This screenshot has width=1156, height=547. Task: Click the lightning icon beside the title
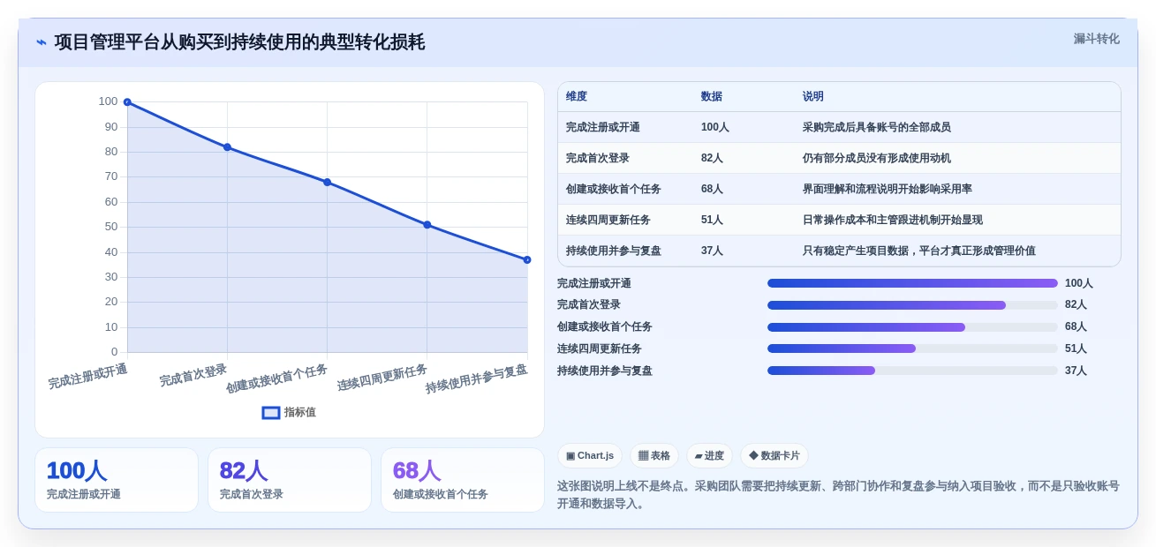42,42
